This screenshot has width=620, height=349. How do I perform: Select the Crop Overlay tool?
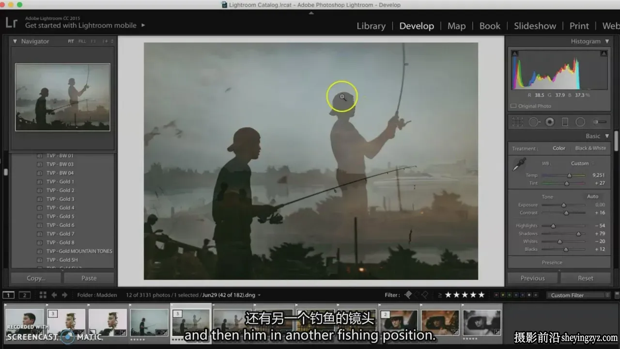(x=518, y=122)
